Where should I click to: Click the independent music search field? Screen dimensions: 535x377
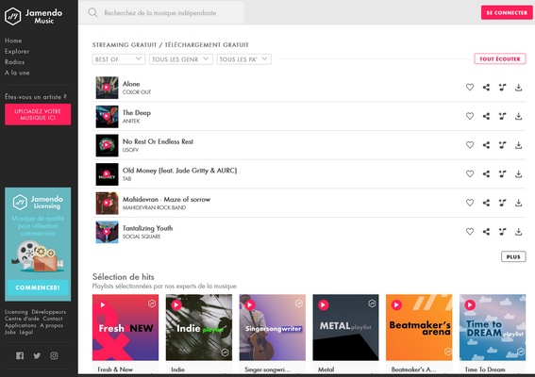(x=161, y=13)
